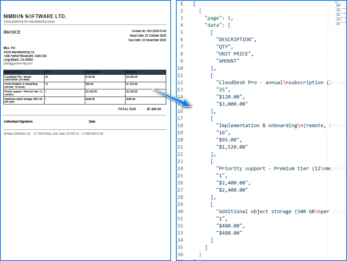Click the TOTAL DUE label
The image size is (347, 261).
click(127, 109)
